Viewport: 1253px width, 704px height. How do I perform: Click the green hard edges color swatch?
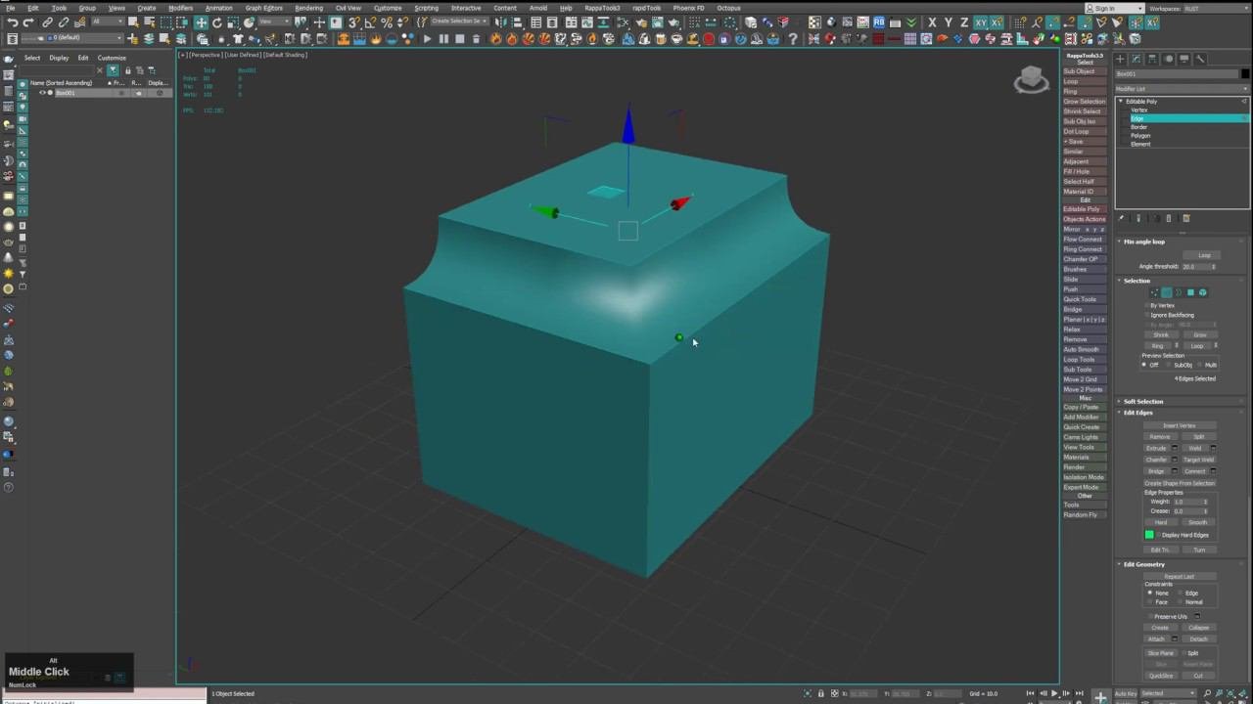click(x=1149, y=535)
